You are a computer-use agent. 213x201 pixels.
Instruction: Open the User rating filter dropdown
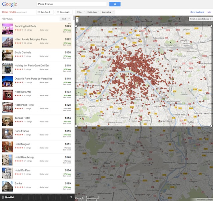coord(108,12)
